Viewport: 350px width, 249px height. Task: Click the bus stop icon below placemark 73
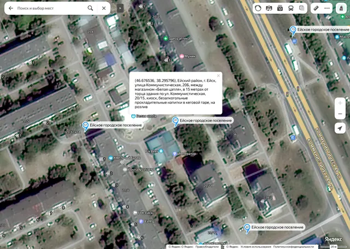pyautogui.click(x=295, y=41)
